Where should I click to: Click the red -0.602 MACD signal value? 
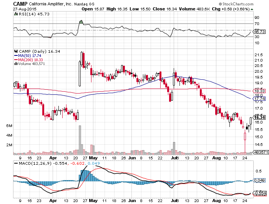(x=77, y=164)
